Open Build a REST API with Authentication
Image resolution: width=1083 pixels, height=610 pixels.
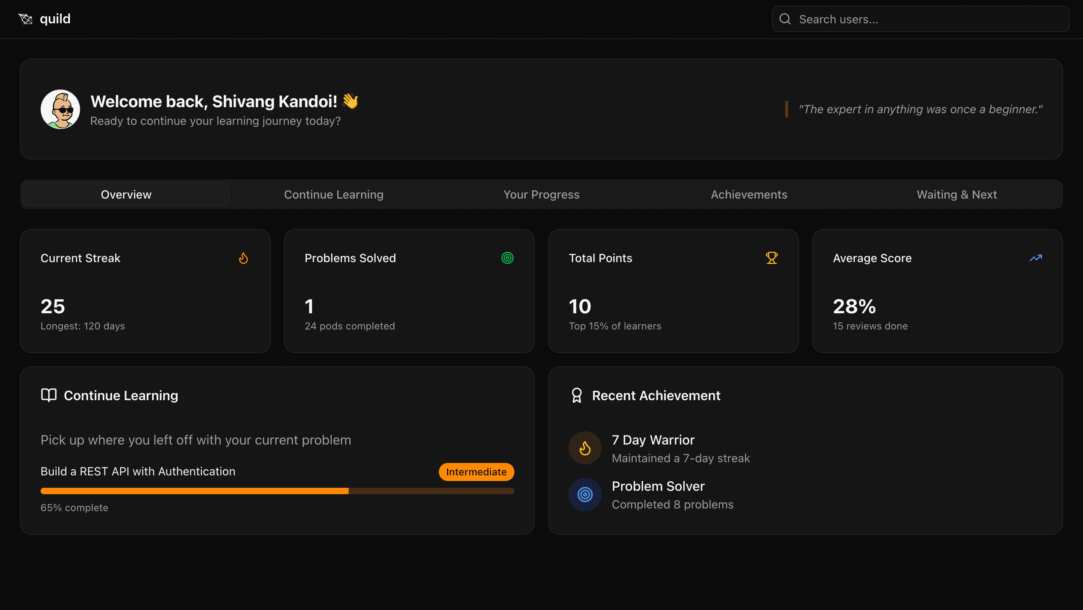pos(138,471)
